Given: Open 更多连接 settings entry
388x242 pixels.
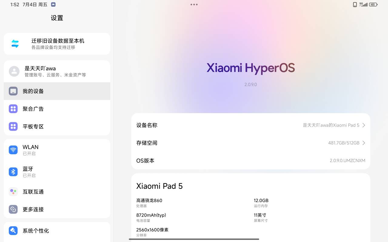Looking at the screenshot, I should [57, 209].
